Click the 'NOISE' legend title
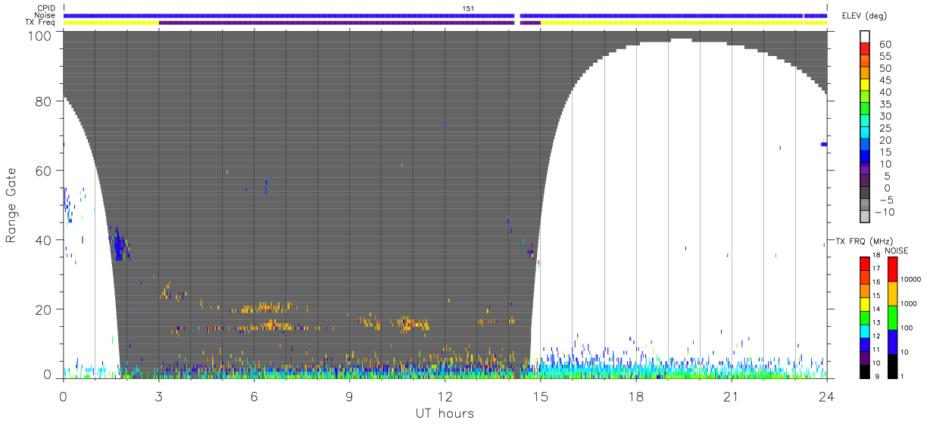930x429 pixels. pos(897,250)
